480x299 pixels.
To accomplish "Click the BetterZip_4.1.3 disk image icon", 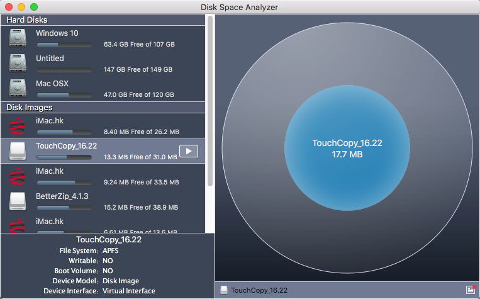I will (x=18, y=201).
